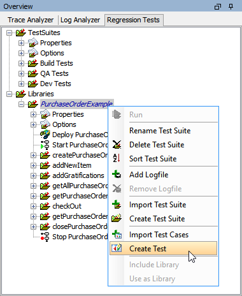Click the Create Test icon in menu
The image size is (242, 296).
coord(117,248)
